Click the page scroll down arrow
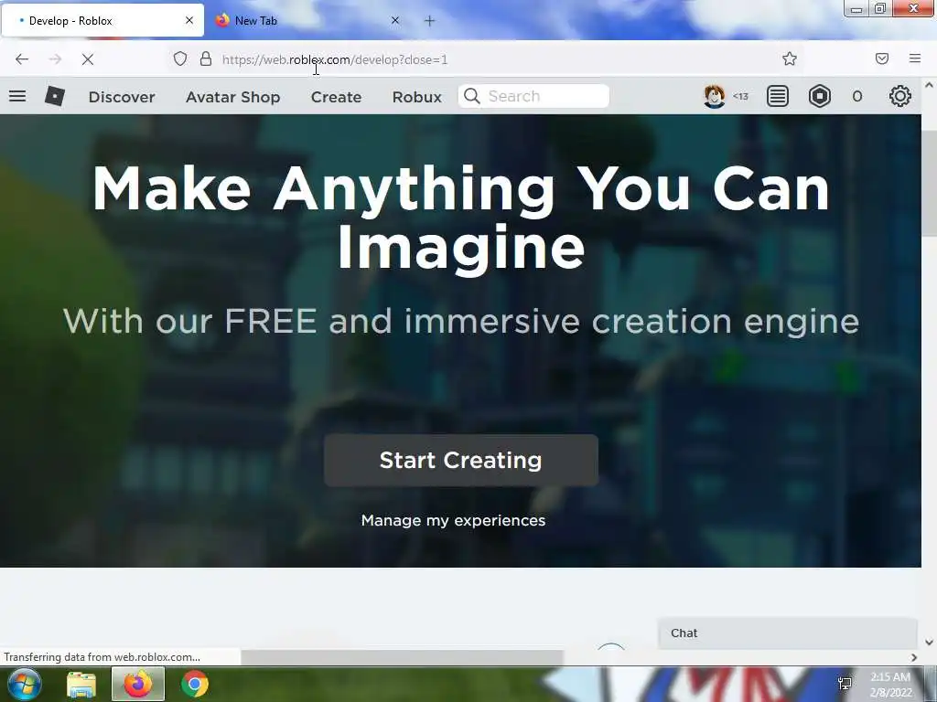Image resolution: width=937 pixels, height=702 pixels. pos(929,643)
